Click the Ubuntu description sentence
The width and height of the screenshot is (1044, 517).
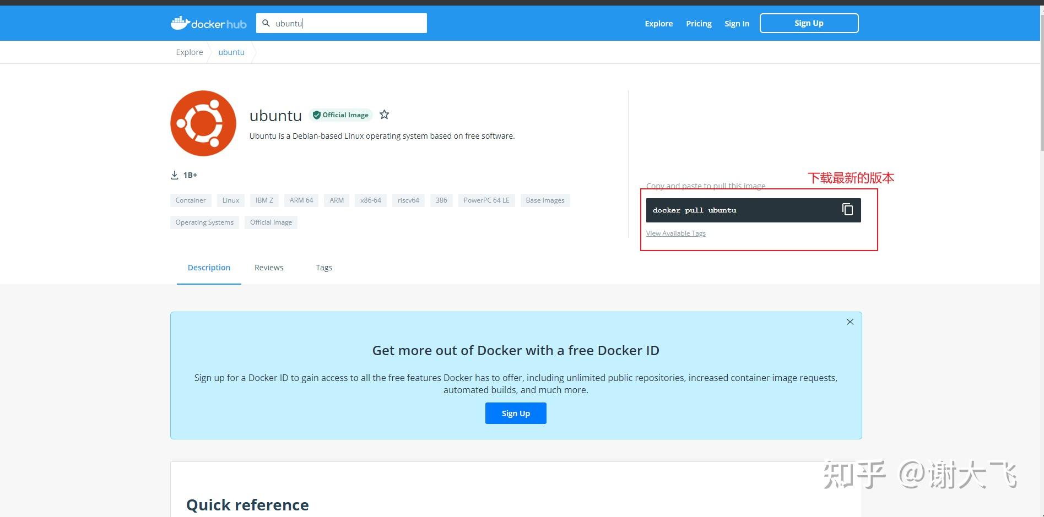(382, 136)
